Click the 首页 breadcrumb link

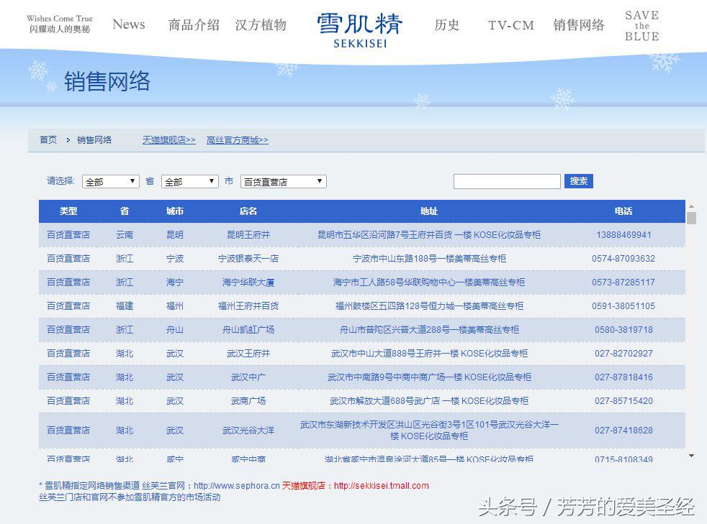click(47, 139)
